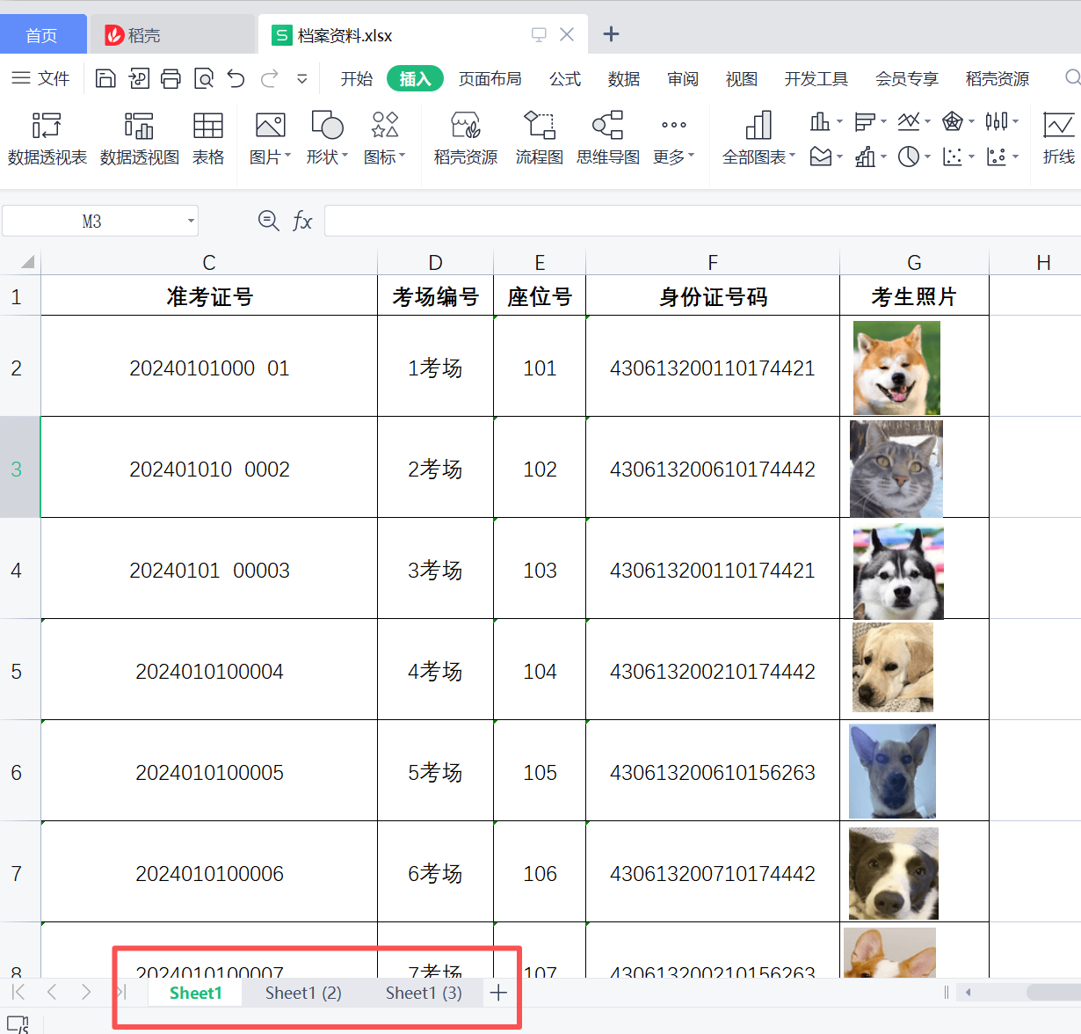This screenshot has width=1081, height=1034.
Task: Open the 页面布局 page layout tab
Action: tap(490, 79)
